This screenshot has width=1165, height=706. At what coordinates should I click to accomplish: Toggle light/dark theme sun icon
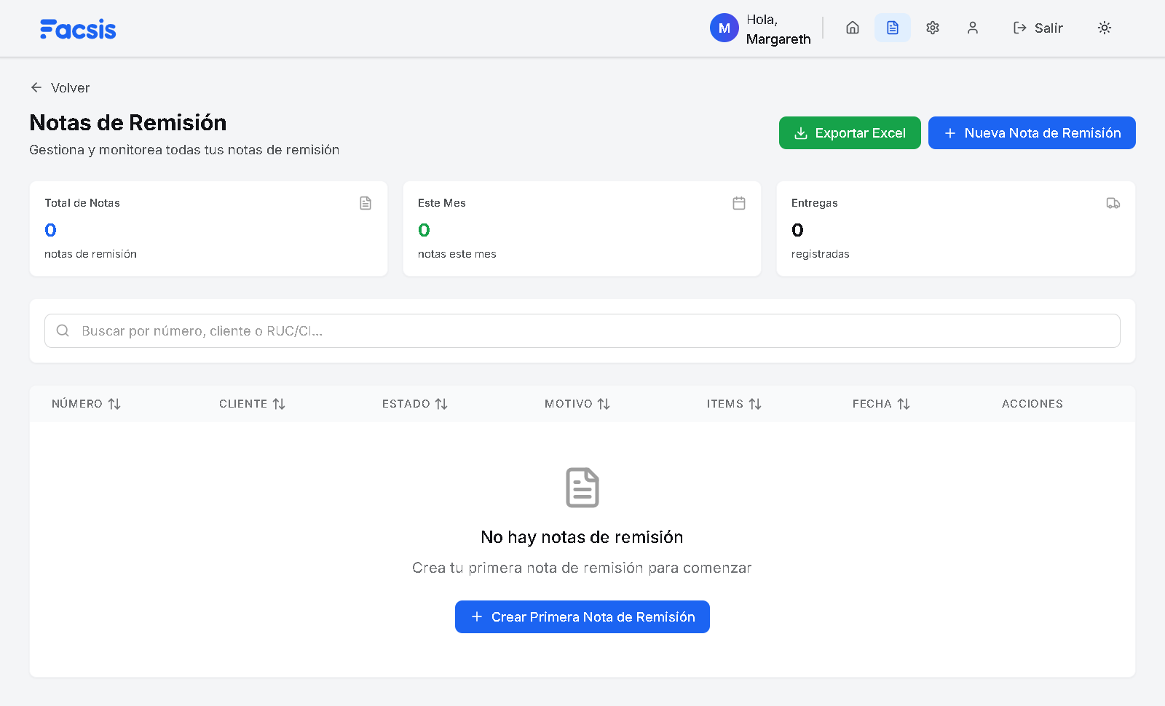(1105, 28)
